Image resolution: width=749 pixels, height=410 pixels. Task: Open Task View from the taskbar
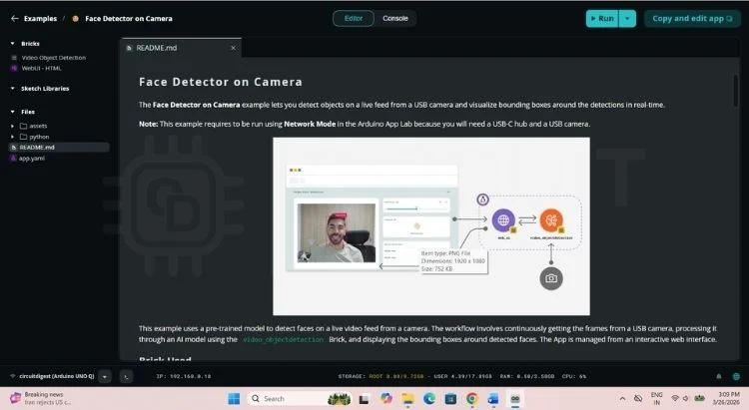364,399
